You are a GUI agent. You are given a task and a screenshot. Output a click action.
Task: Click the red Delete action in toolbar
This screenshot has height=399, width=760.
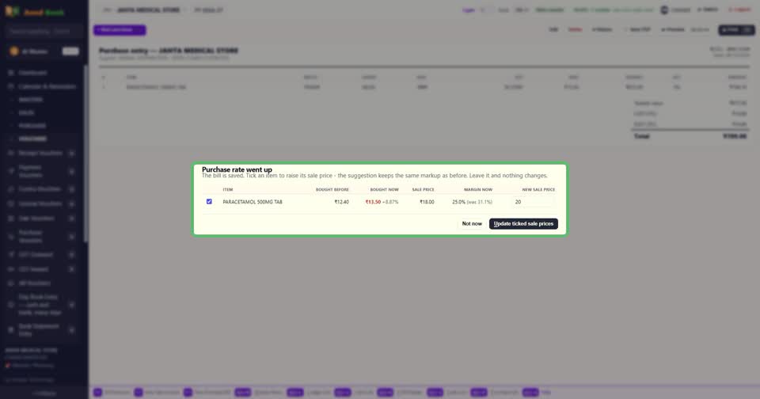575,29
